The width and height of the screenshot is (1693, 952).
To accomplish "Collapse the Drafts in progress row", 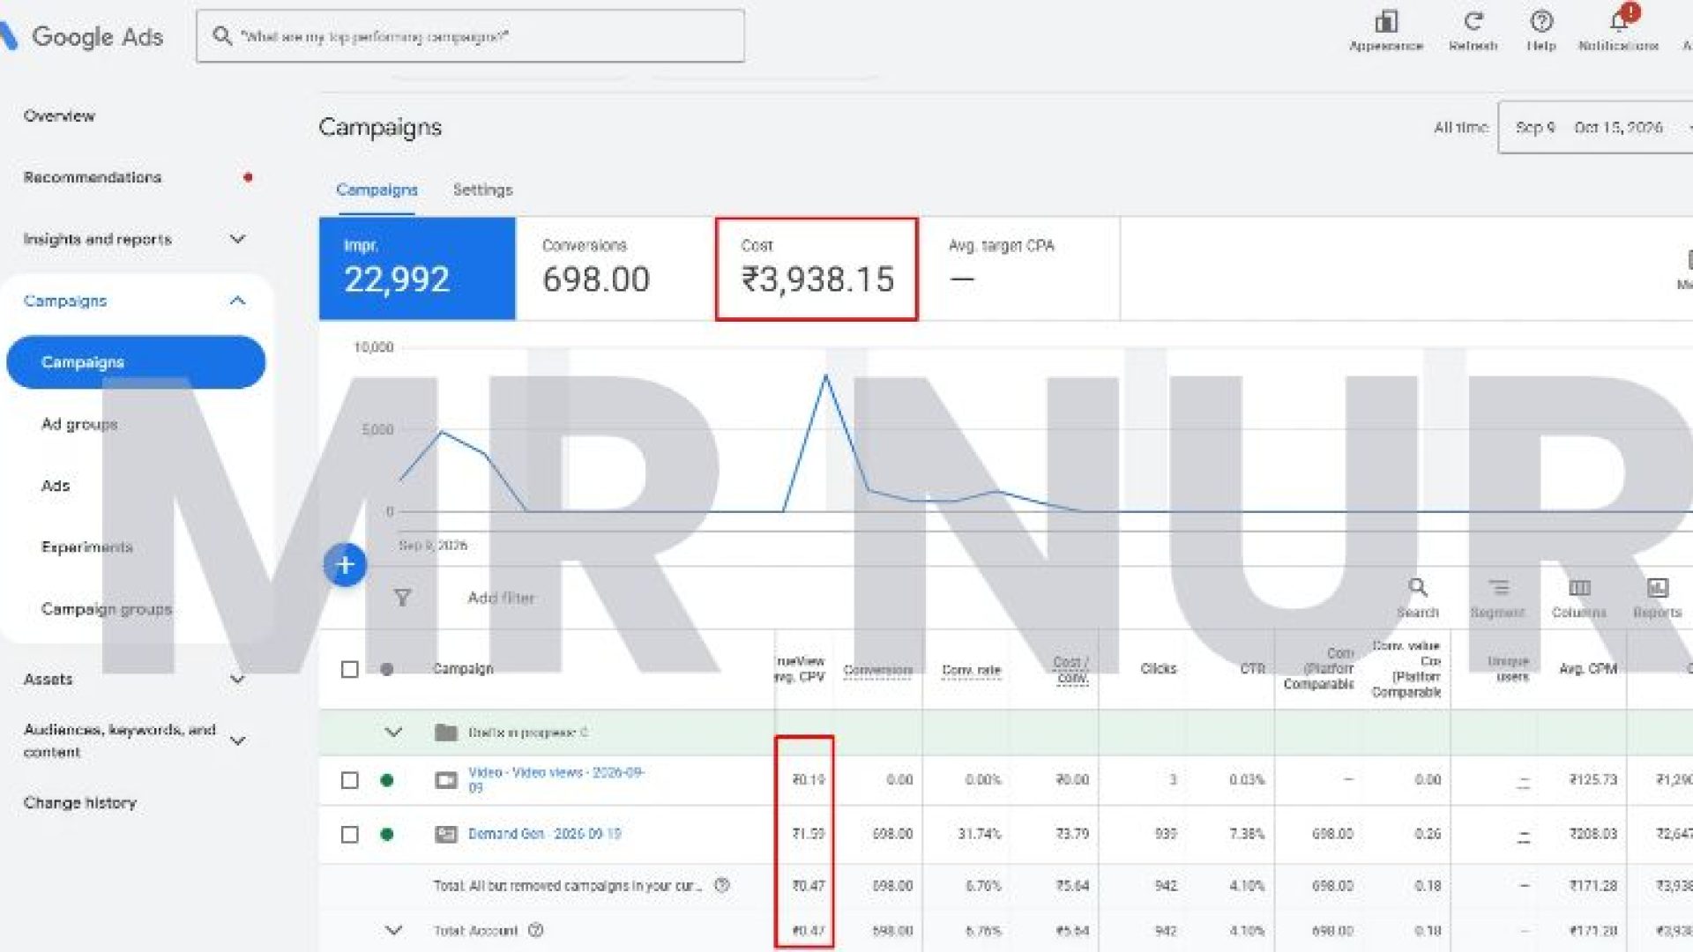I will 393,732.
